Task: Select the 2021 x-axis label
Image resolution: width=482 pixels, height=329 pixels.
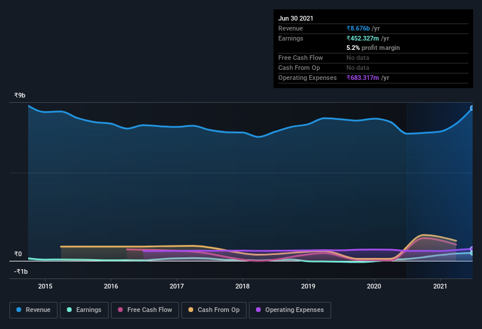Action: point(440,286)
